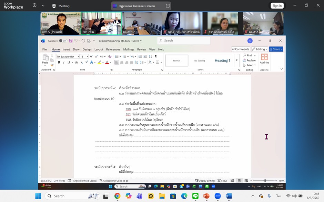Viewport: 324px width, 202px height.
Task: Switch to the Layout tab
Action: click(x=99, y=49)
